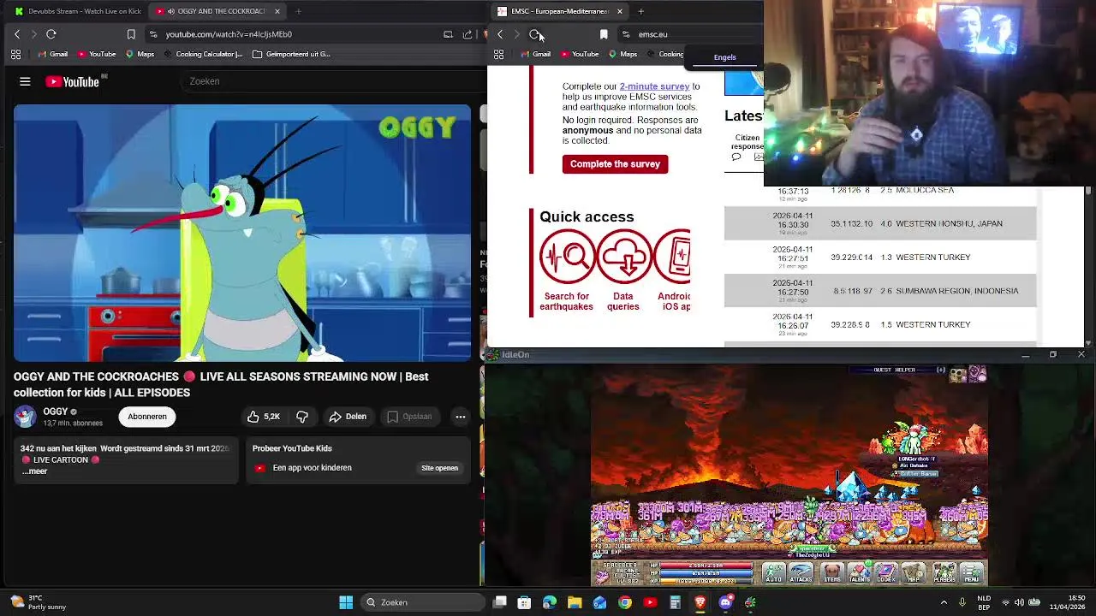Go to YouTube home via logo
Image resolution: width=1096 pixels, height=616 pixels.
74,81
